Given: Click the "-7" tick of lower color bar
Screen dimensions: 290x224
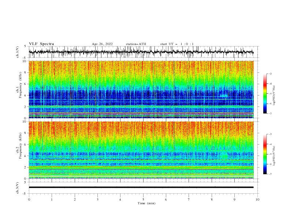Looking at the screenshot, I should click(x=270, y=174).
